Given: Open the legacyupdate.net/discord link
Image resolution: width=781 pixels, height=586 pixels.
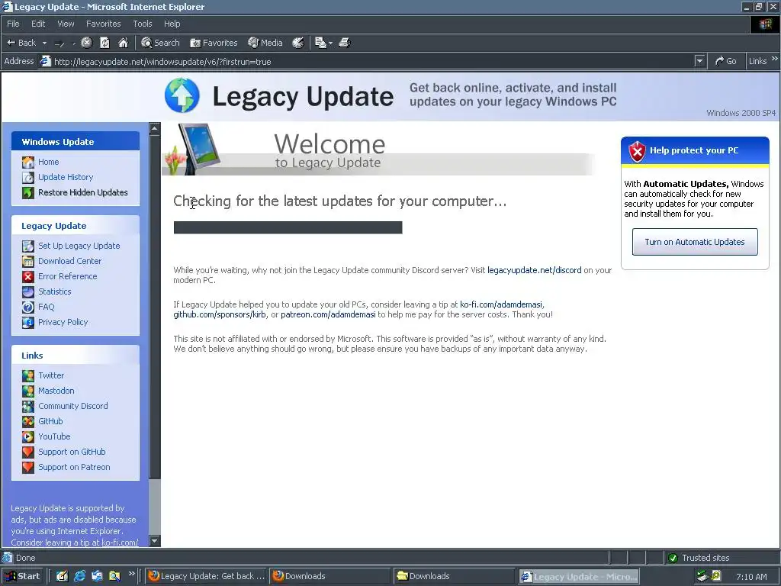Looking at the screenshot, I should [535, 270].
